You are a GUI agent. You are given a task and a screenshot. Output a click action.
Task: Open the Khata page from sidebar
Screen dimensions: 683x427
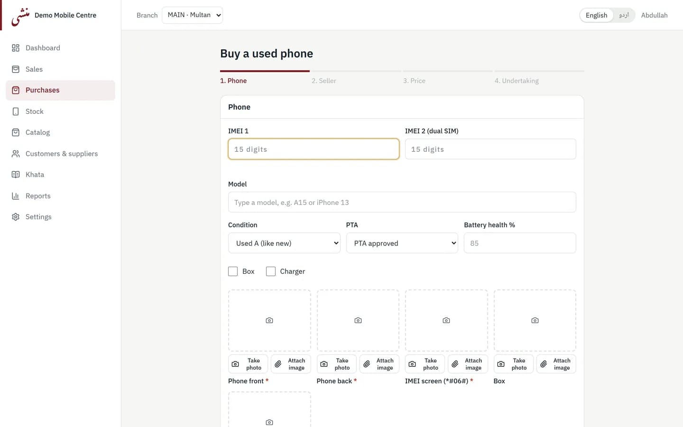point(60,175)
